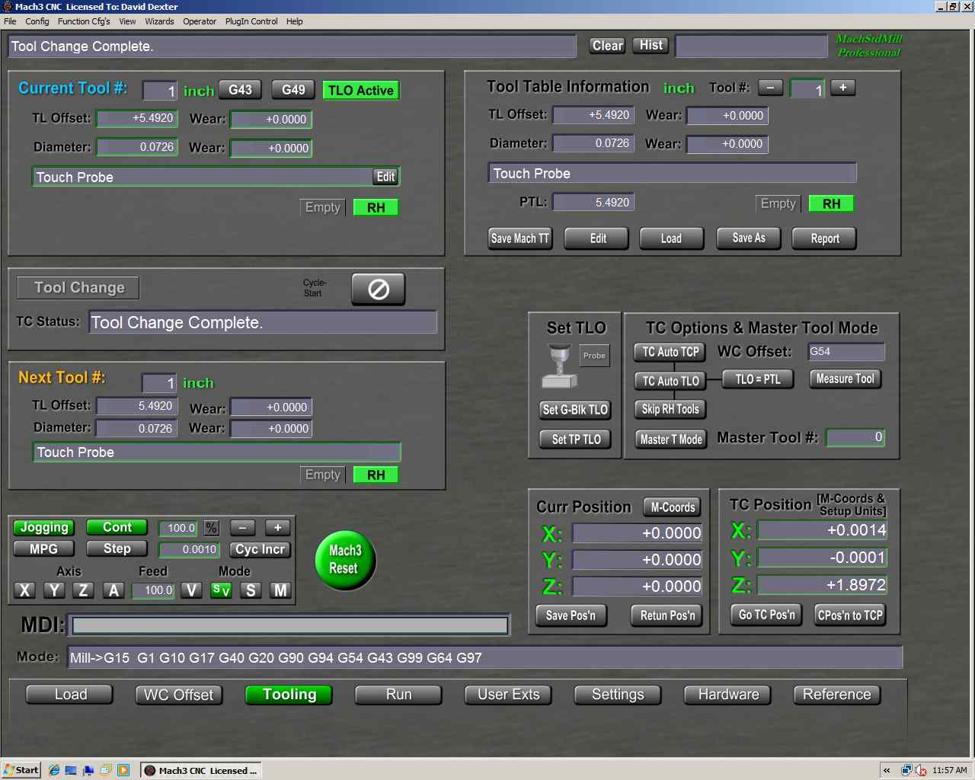Toggle TLO Active off
Screen dimensions: 975x780
point(360,90)
